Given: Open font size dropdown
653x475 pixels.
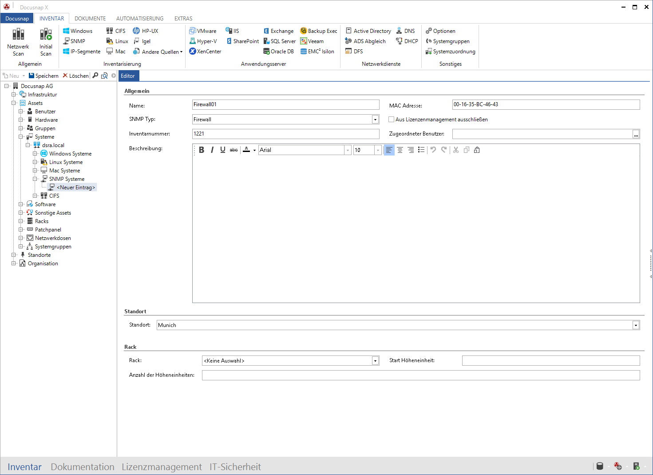Looking at the screenshot, I should click(378, 150).
